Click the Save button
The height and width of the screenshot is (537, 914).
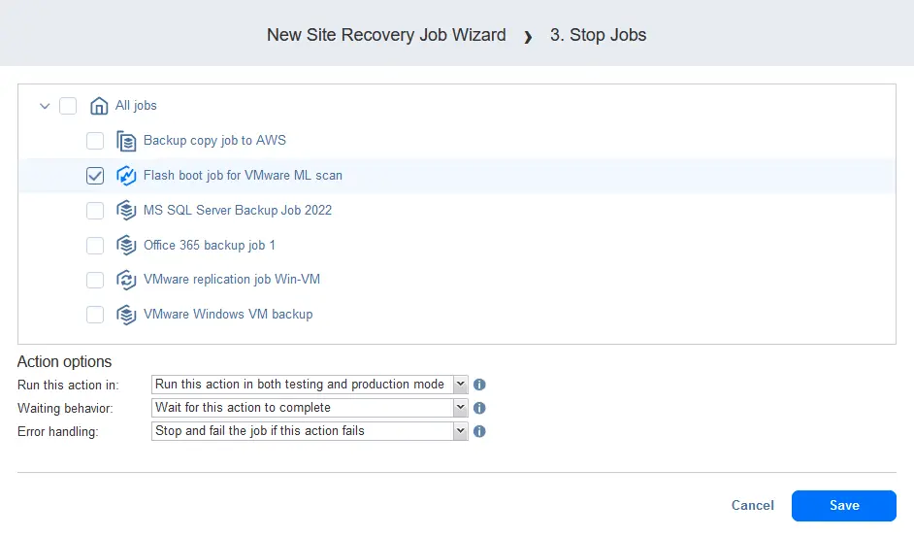pos(843,506)
